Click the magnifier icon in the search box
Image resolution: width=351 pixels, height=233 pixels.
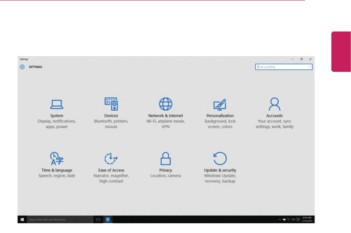coord(310,67)
